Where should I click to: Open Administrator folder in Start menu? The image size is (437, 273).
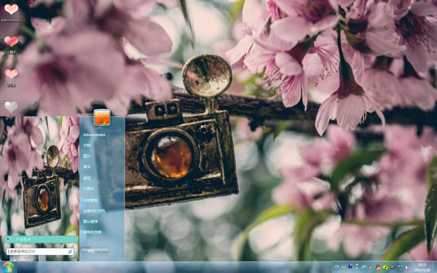click(94, 135)
